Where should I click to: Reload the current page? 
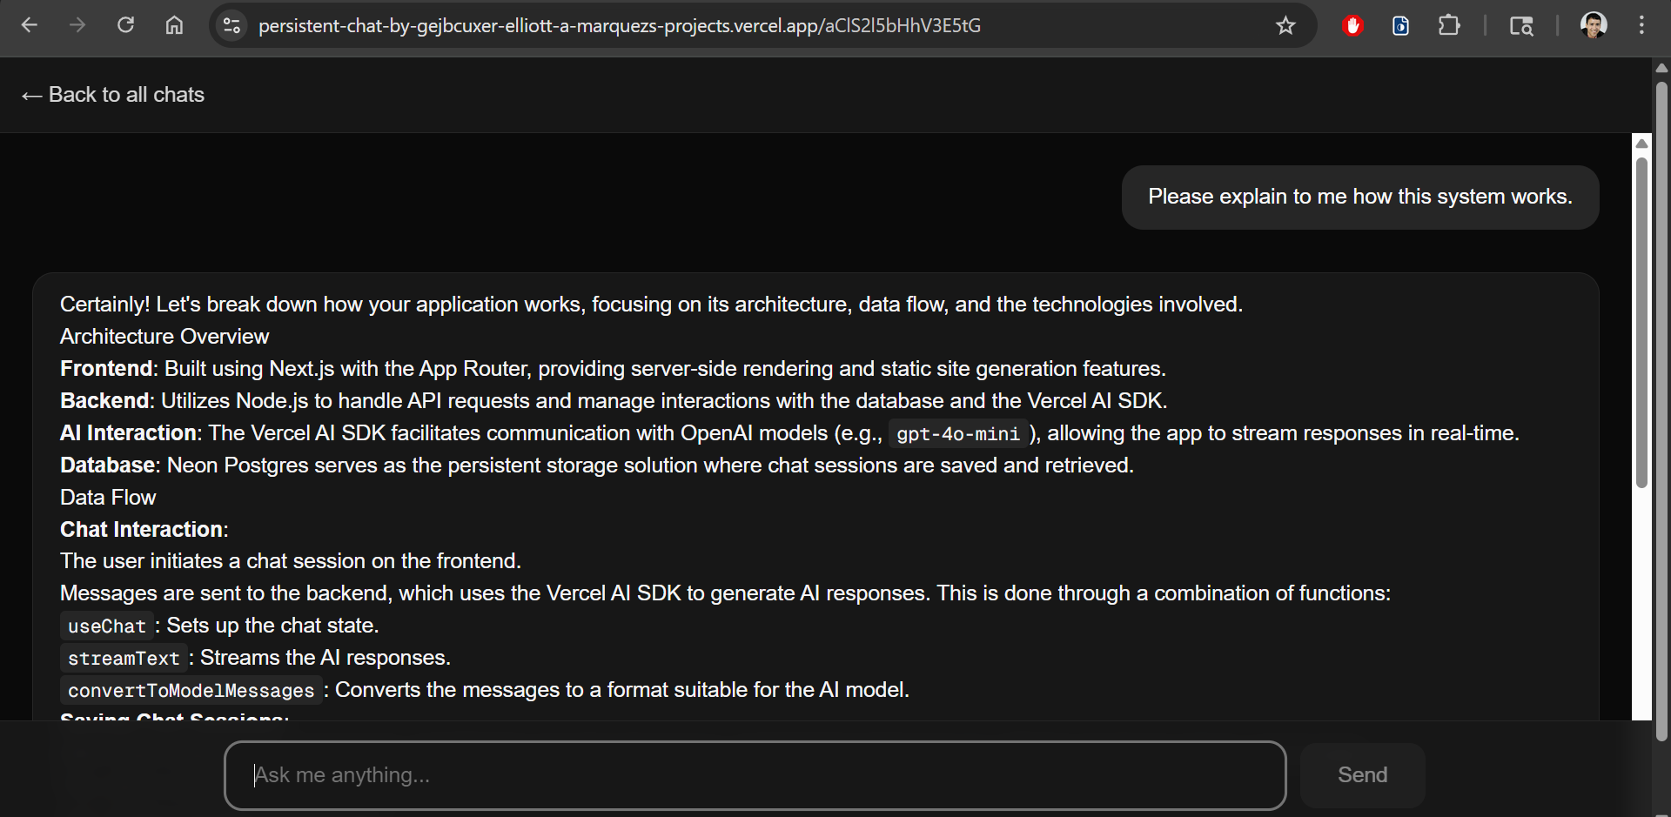point(126,25)
